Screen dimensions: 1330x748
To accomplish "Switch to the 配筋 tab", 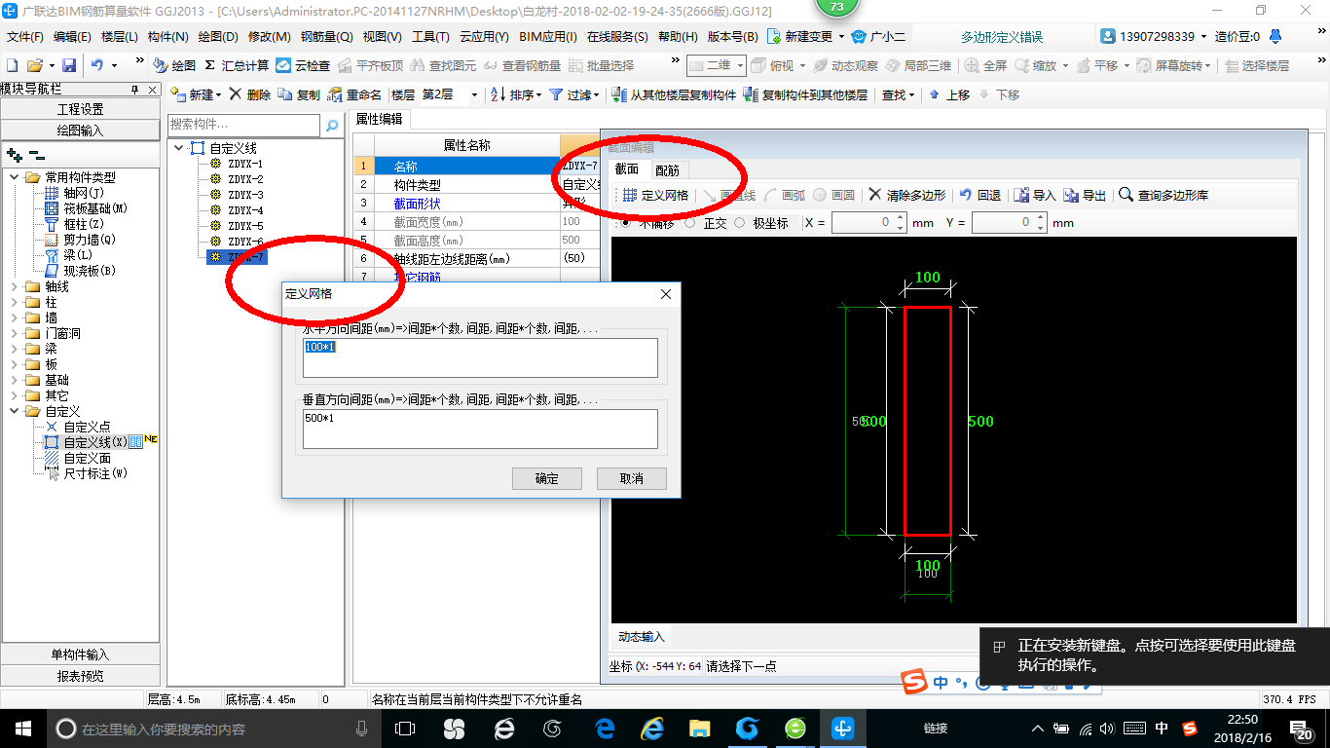I will pos(667,169).
